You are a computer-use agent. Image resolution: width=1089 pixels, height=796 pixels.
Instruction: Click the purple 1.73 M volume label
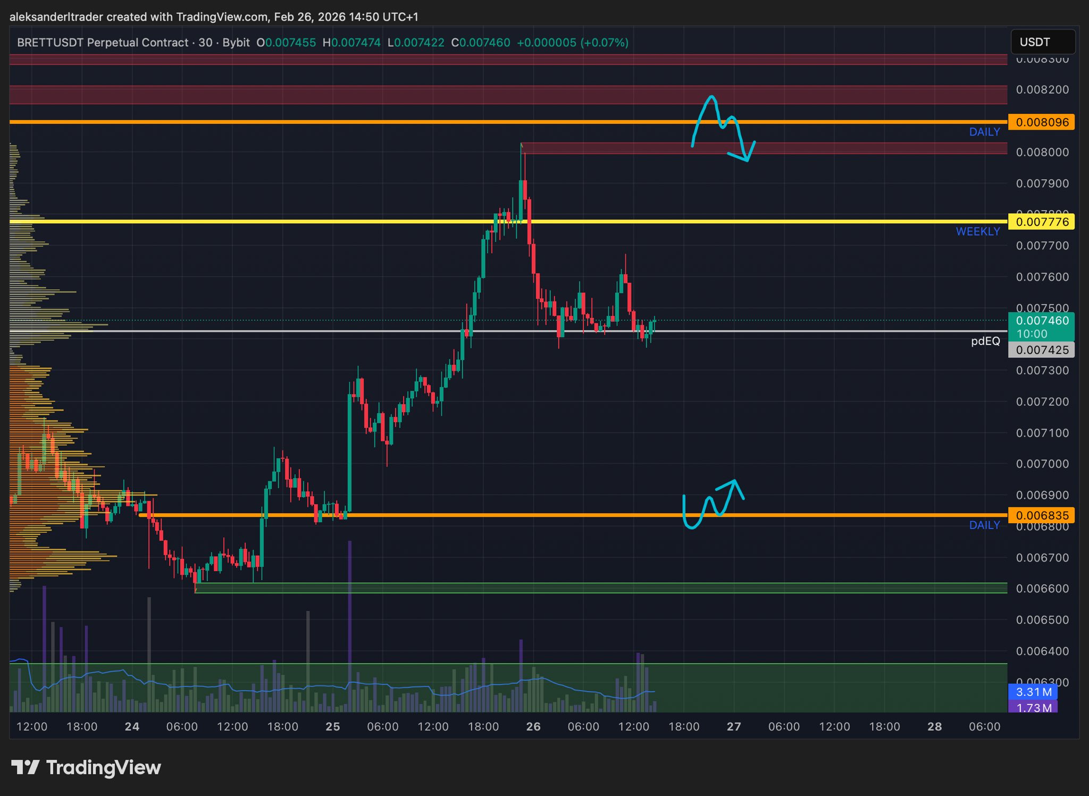coord(1033,707)
